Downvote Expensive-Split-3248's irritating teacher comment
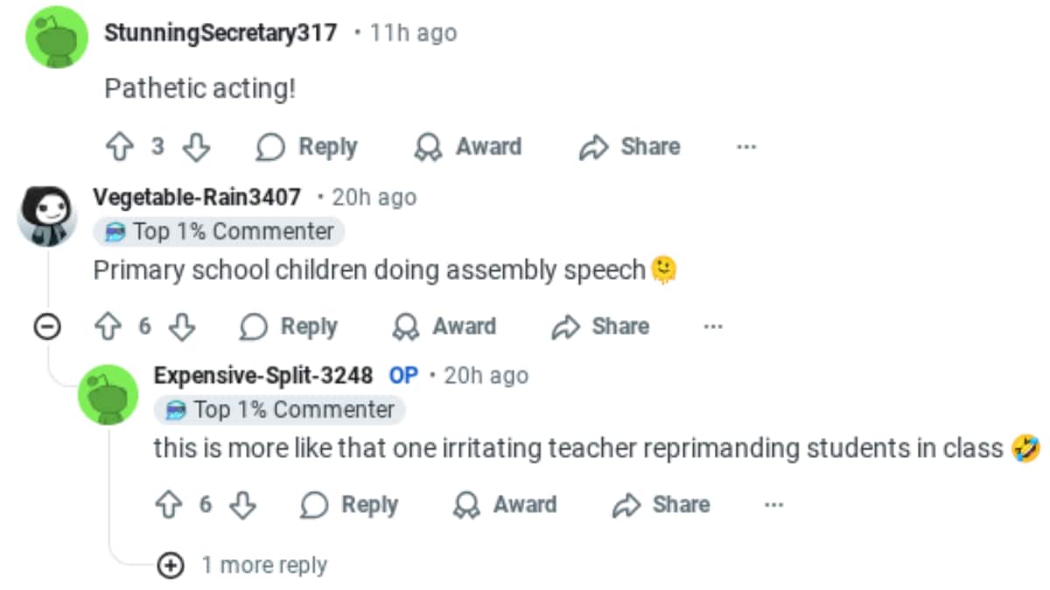 point(242,505)
